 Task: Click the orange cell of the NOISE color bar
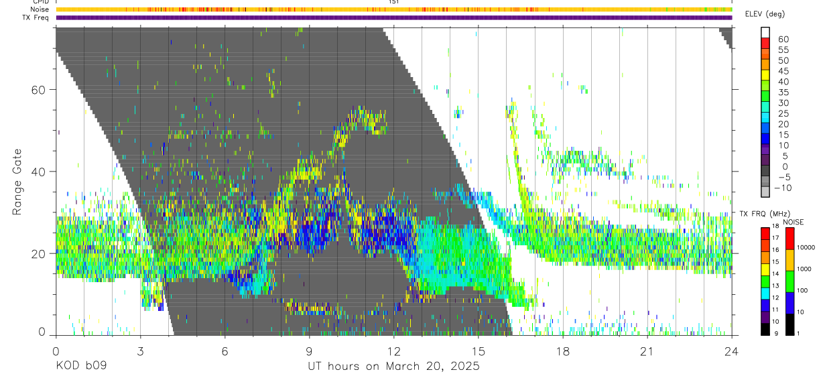(789, 260)
